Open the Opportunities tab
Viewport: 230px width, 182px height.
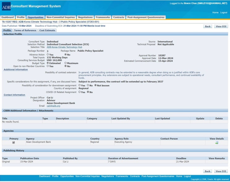(36, 17)
